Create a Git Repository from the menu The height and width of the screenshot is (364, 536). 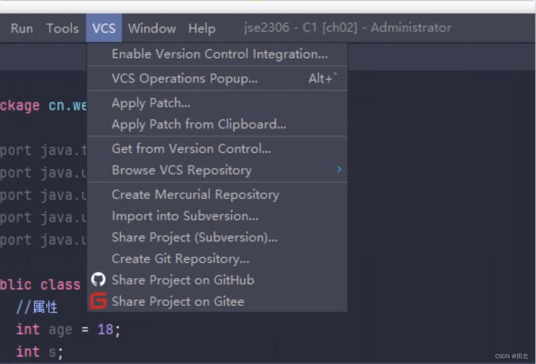point(181,259)
